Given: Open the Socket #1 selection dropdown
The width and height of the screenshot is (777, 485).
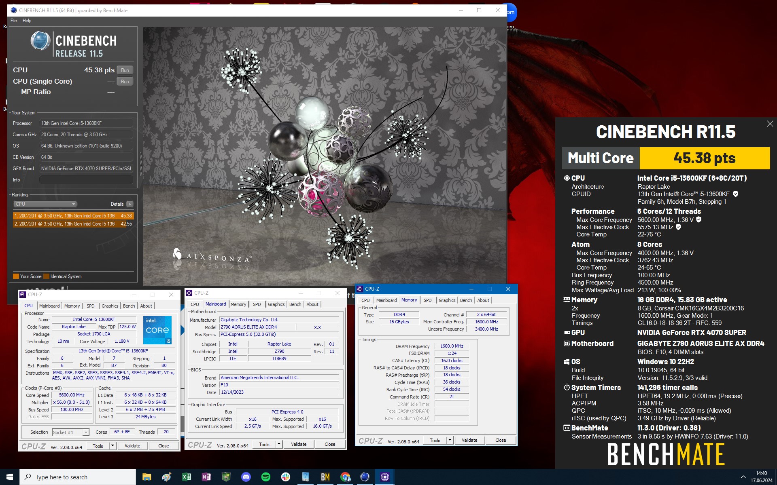Looking at the screenshot, I should pyautogui.click(x=70, y=432).
